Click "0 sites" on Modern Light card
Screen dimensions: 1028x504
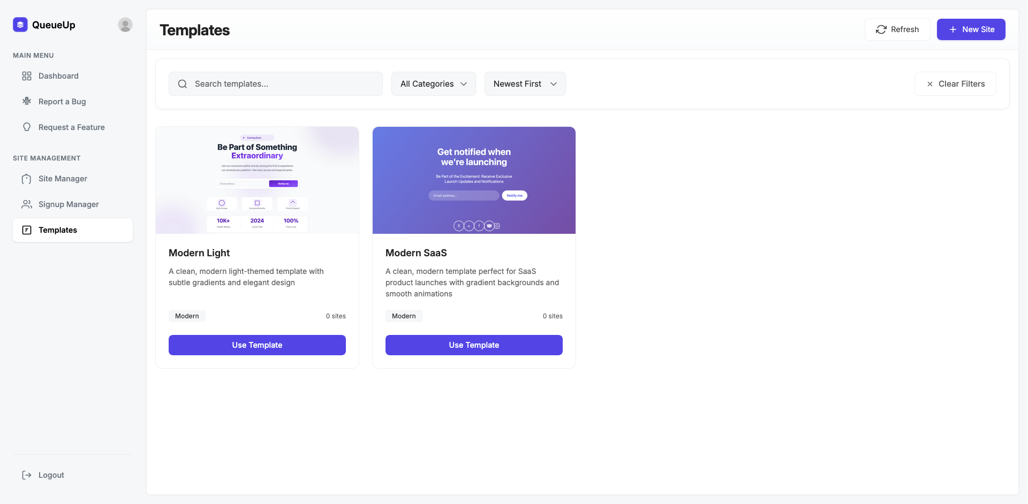[336, 316]
